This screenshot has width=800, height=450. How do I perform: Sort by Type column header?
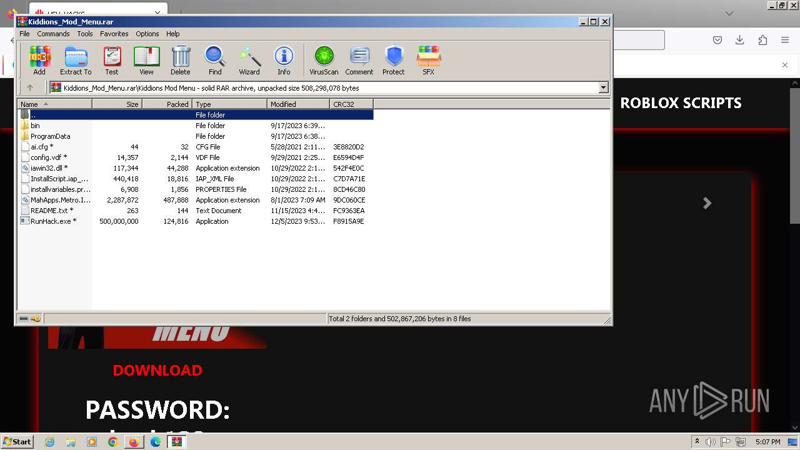[x=229, y=104]
